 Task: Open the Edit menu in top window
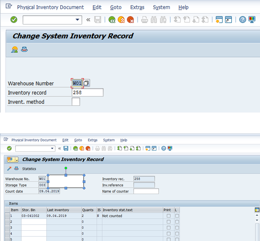(x=97, y=7)
